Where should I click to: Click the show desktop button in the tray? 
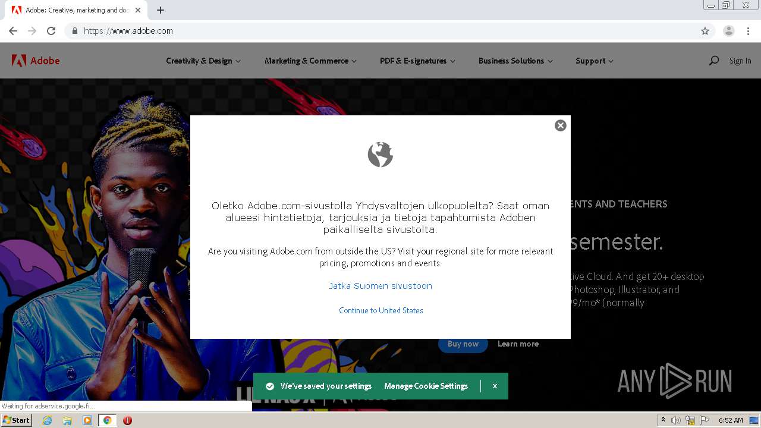(754, 420)
